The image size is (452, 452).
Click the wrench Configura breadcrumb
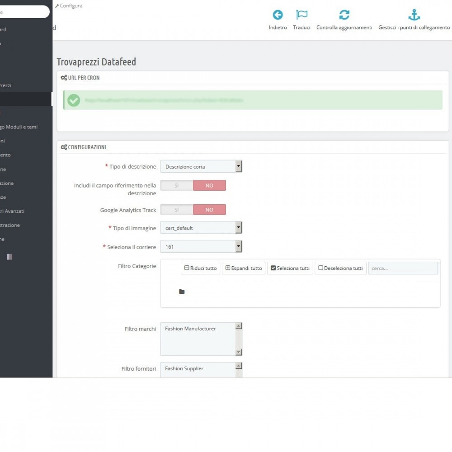click(x=69, y=5)
